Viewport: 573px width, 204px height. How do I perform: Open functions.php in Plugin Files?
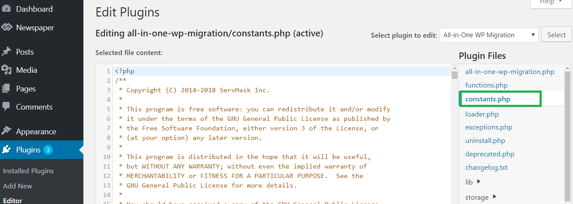click(486, 85)
